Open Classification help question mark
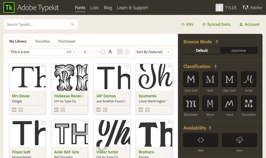This screenshot has width=266, height=158. click(215, 67)
